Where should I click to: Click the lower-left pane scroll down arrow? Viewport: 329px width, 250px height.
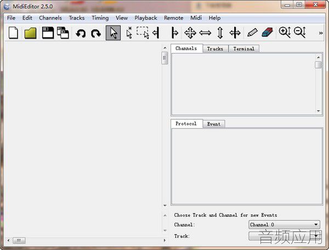[165, 230]
